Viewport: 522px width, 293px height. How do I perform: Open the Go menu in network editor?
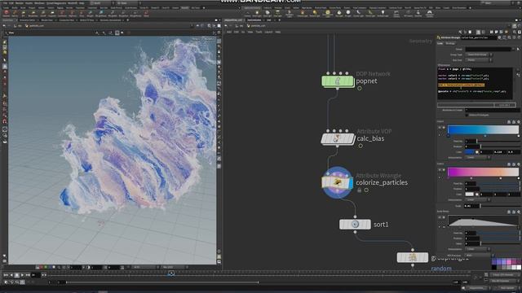[243, 32]
